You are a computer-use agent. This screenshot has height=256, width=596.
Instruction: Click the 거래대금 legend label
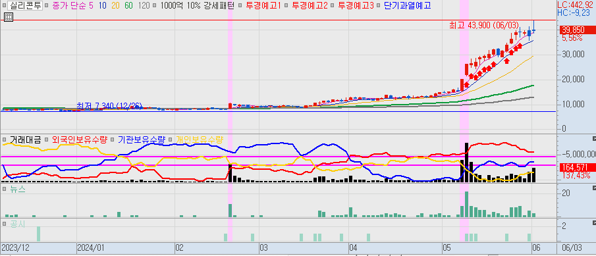click(x=25, y=140)
